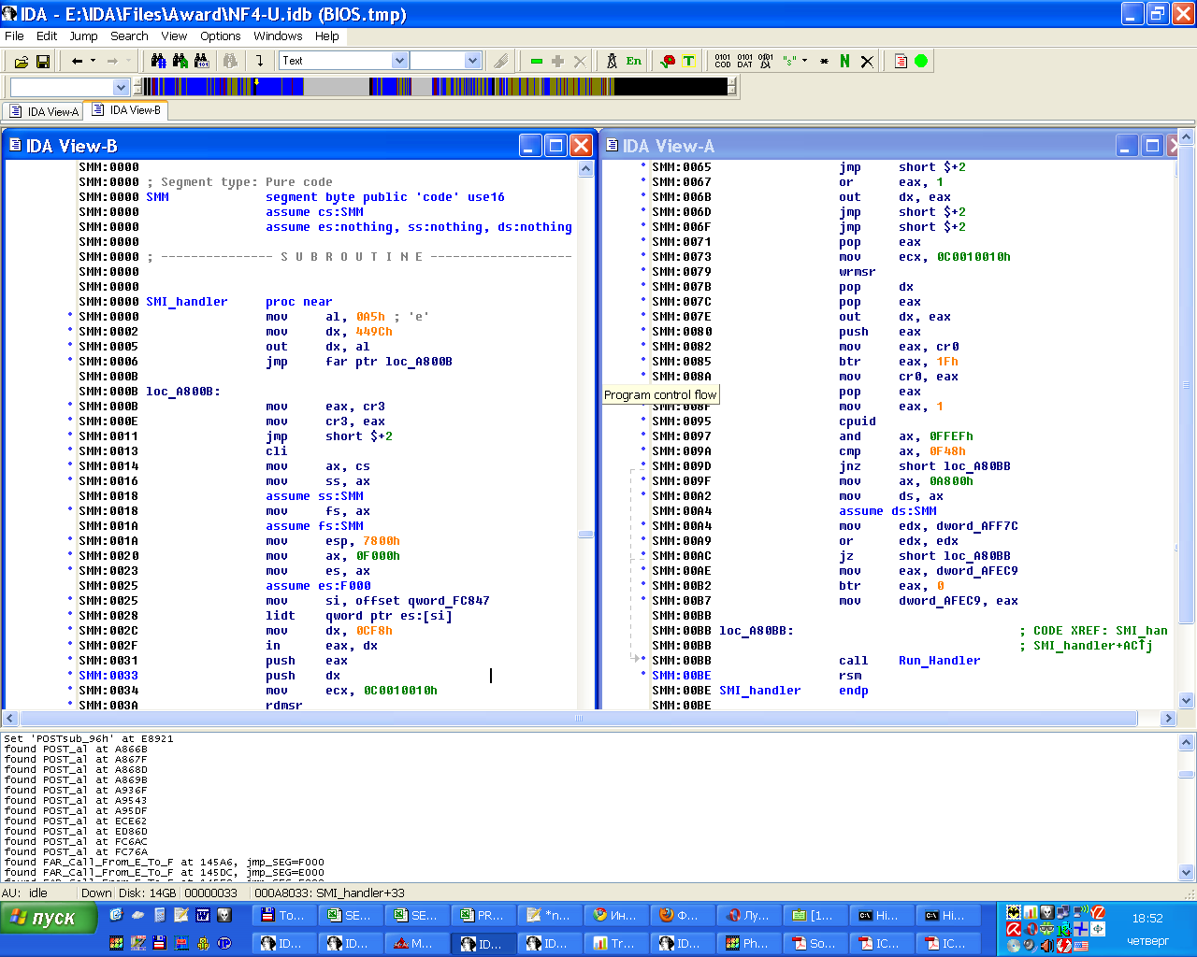Save the database with the floppy icon
Viewport: 1197px width, 957px height.
(x=43, y=62)
